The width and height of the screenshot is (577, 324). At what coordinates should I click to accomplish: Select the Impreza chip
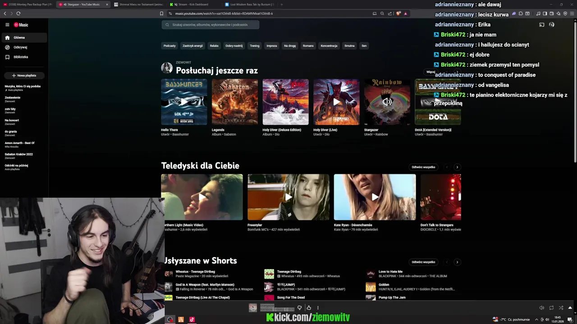pyautogui.click(x=271, y=46)
